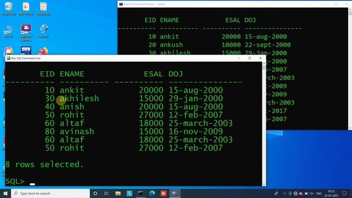Switch to Run SQL Command Line taskbar icon
The image size is (352, 198).
tap(175, 193)
